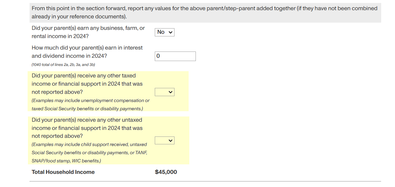The height and width of the screenshot is (187, 395).
Task: Expand the other untaxed income dropdown
Action: 164,140
